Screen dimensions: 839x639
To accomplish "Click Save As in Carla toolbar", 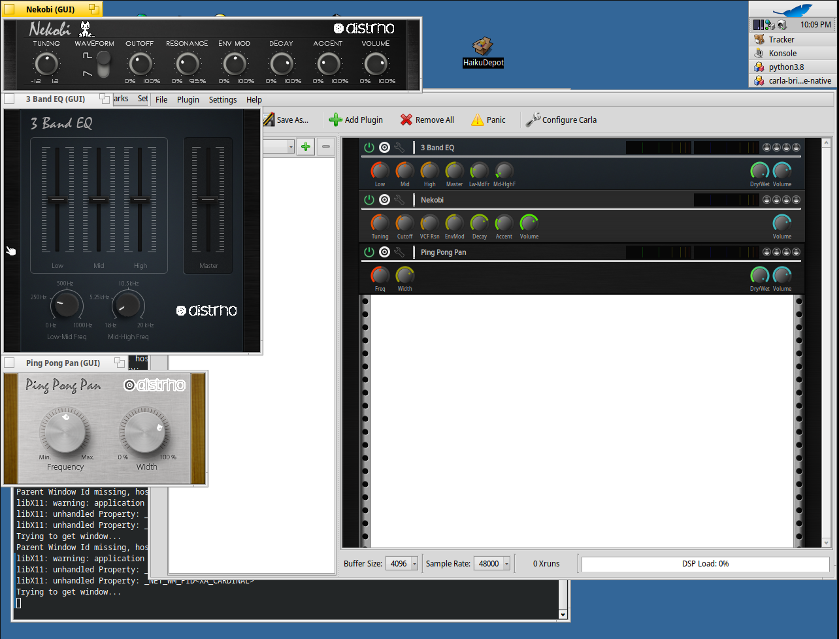I will coord(286,120).
